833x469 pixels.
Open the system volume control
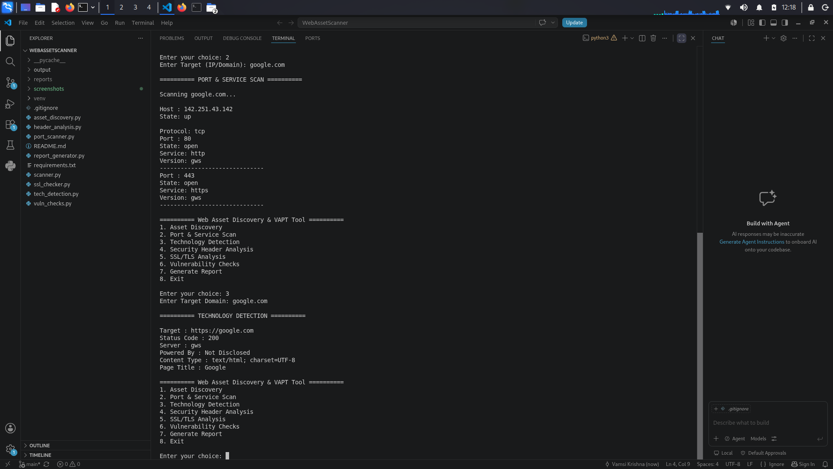point(744,7)
